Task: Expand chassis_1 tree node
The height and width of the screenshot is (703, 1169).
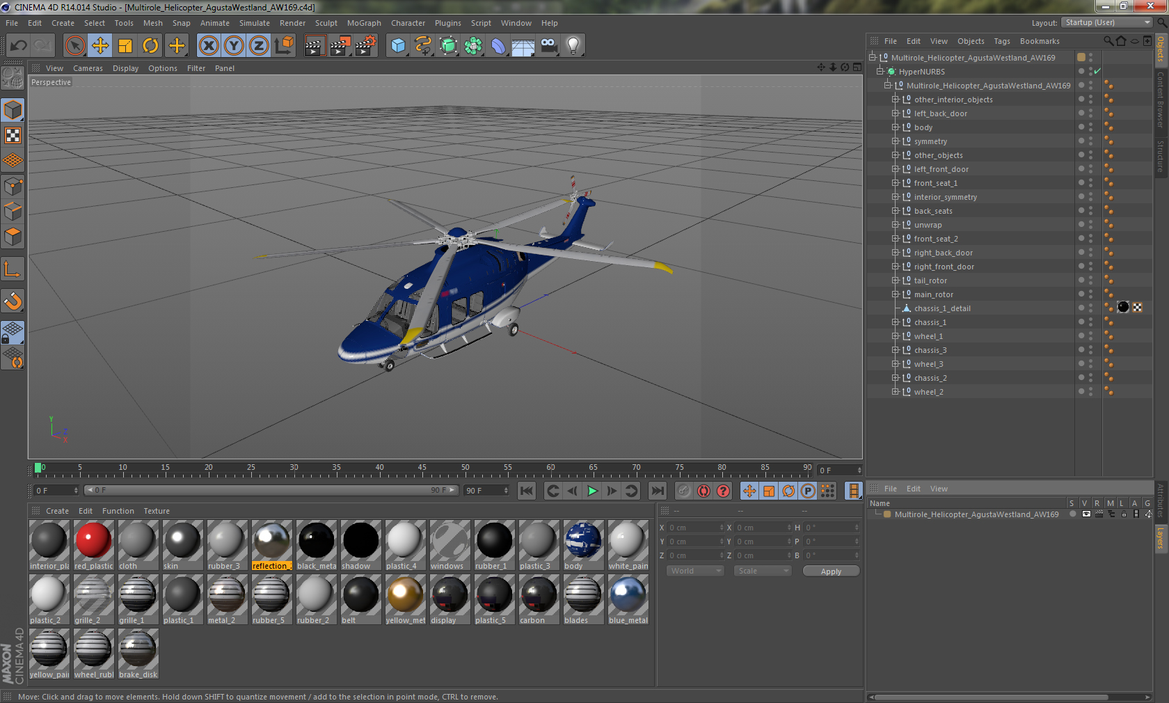Action: [896, 322]
